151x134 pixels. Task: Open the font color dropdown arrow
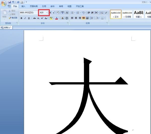[x=59, y=18]
